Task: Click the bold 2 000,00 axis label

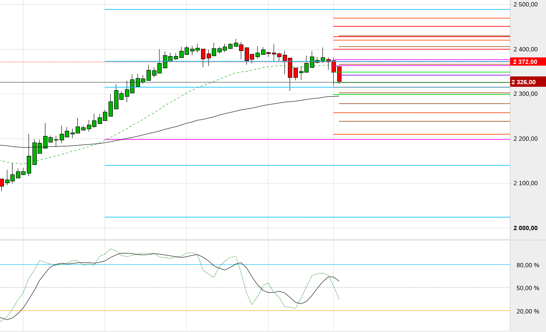Action: pyautogui.click(x=525, y=228)
